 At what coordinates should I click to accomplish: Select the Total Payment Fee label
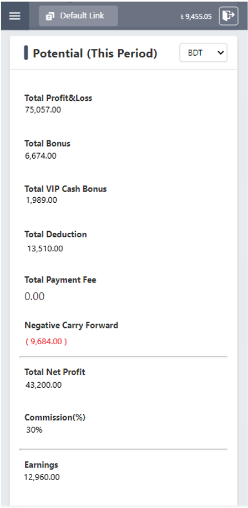point(60,280)
